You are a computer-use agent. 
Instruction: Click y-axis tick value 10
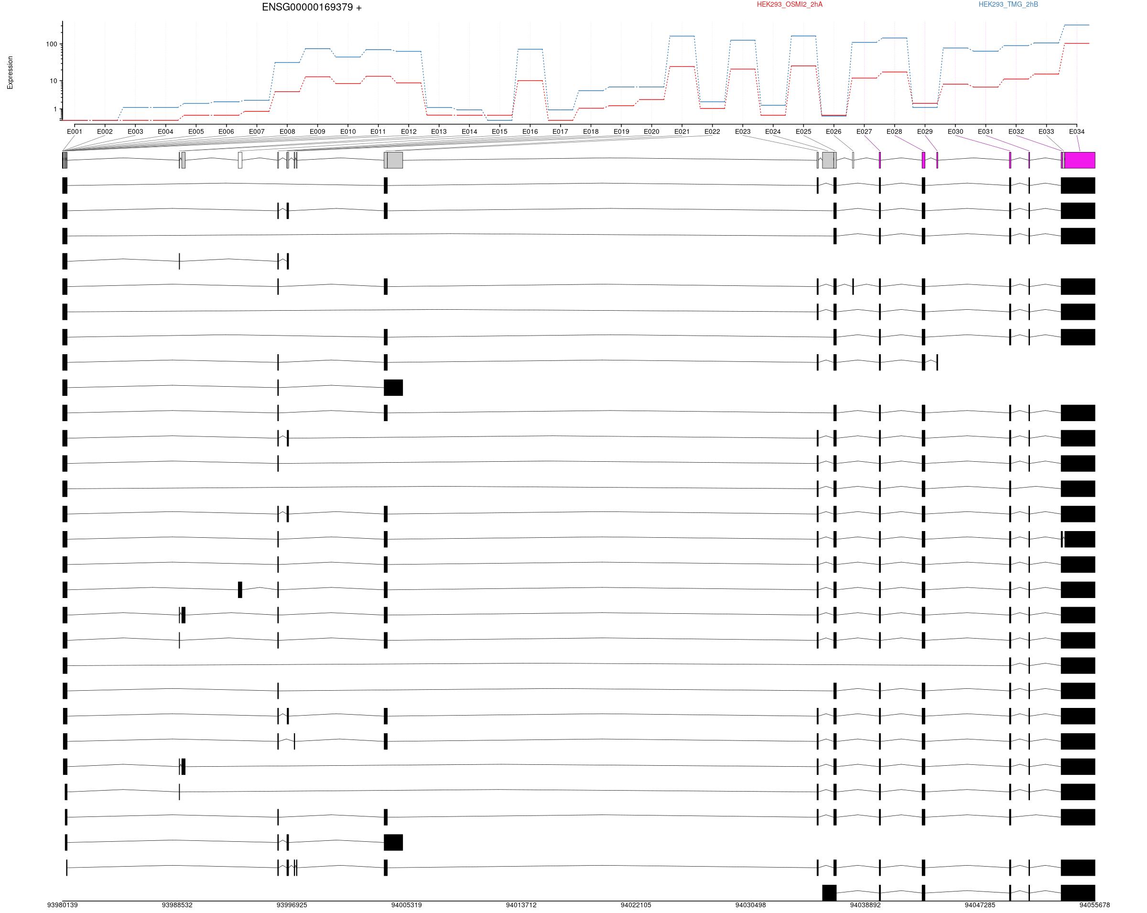pyautogui.click(x=53, y=81)
